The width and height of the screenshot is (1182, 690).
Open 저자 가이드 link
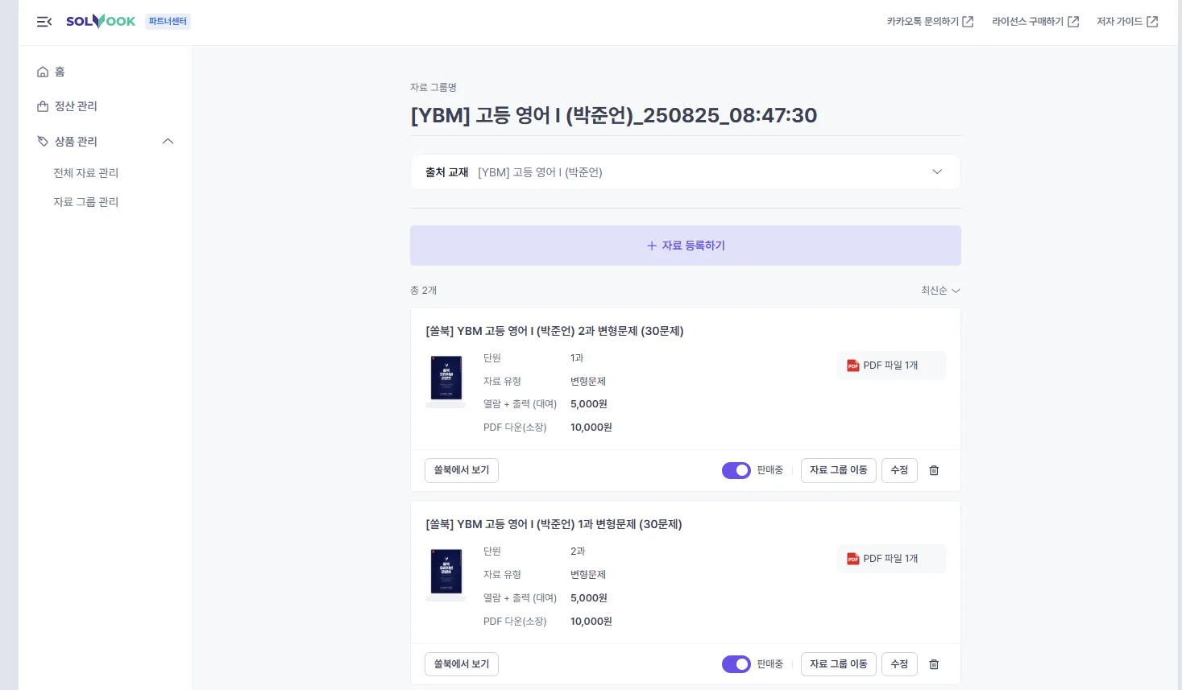(x=1127, y=22)
